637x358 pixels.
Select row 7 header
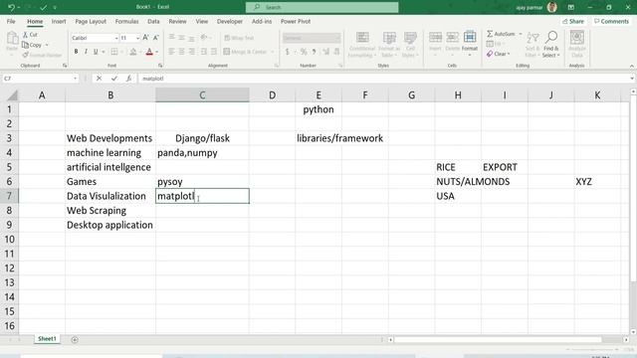pyautogui.click(x=9, y=196)
